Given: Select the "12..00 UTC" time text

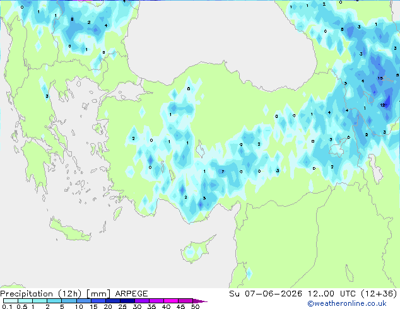Looking at the screenshot, I should tap(332, 294).
